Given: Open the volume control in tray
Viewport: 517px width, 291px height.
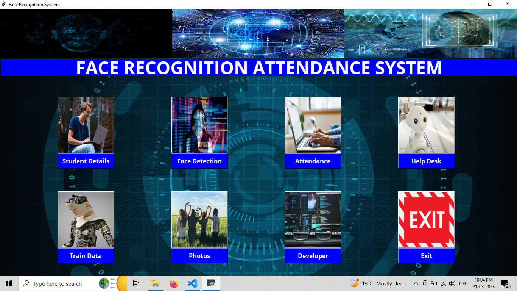Looking at the screenshot, I should (452, 283).
